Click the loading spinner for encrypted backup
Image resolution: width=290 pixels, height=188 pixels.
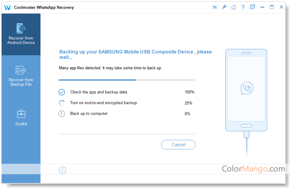point(62,103)
